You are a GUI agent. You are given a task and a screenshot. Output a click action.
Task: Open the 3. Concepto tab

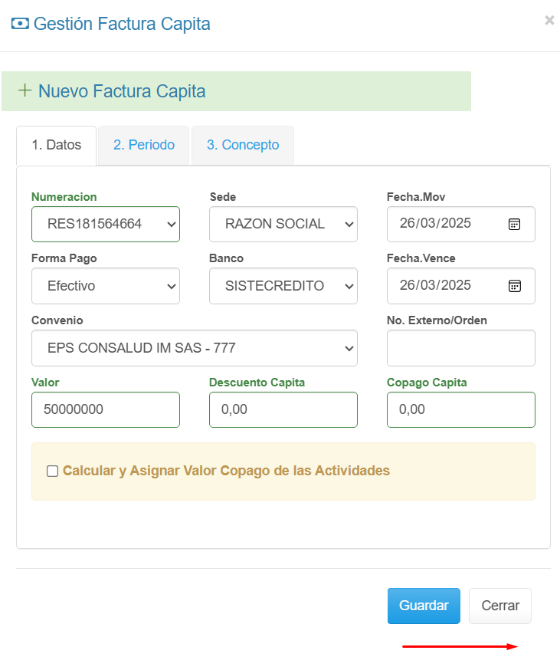(243, 145)
